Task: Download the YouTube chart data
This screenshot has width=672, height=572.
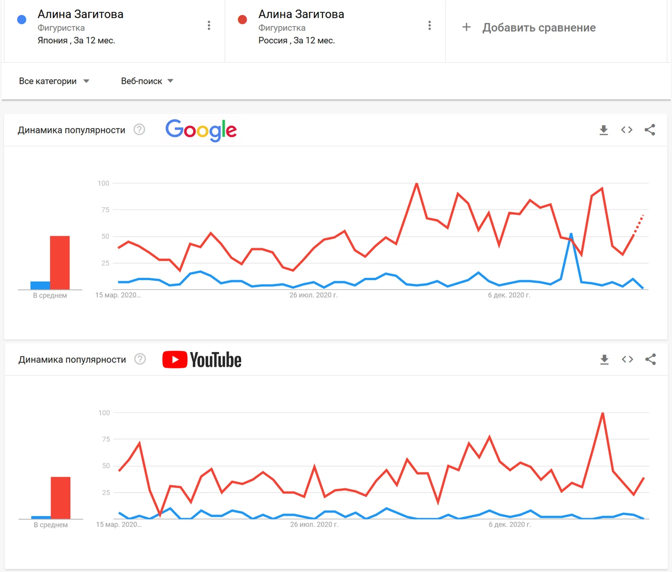Action: coord(604,359)
